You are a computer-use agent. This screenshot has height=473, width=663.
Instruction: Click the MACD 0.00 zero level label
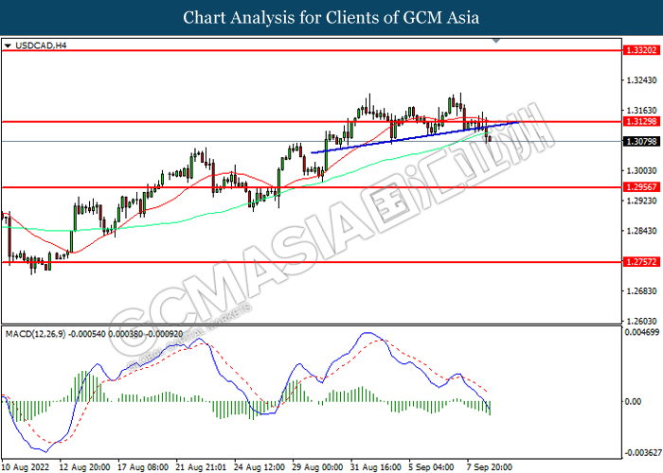click(x=633, y=401)
